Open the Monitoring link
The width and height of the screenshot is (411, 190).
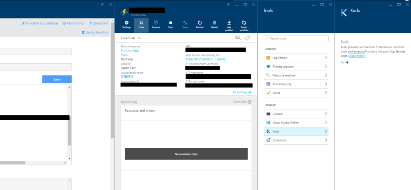pos(73,23)
